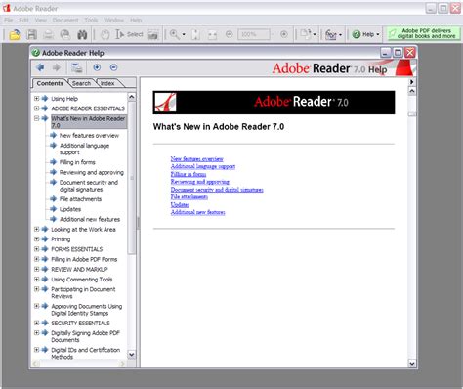Screen dimensions: 463x389
Task: Open the Sign tool dropdown arrow
Action: [x=341, y=34]
